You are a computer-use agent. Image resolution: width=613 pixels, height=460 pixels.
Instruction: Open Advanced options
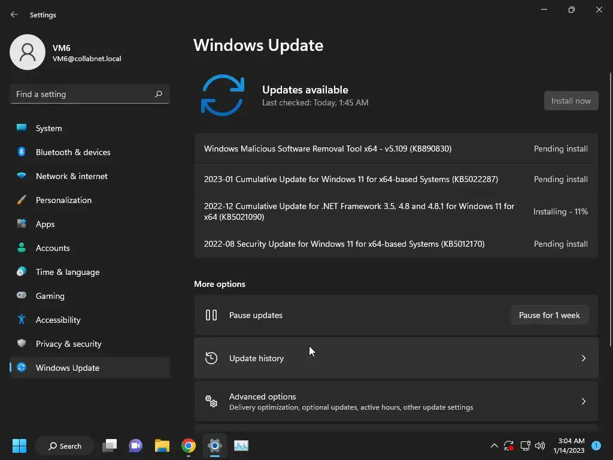tap(396, 401)
